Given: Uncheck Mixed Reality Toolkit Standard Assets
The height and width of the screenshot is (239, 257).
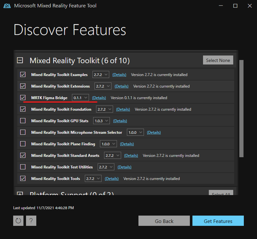Looking at the screenshot, I should [23, 155].
